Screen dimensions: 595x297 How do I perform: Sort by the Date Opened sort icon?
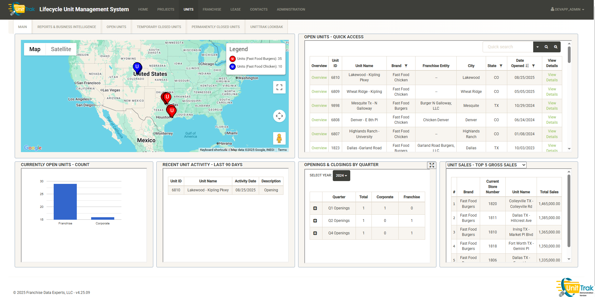pyautogui.click(x=527, y=66)
